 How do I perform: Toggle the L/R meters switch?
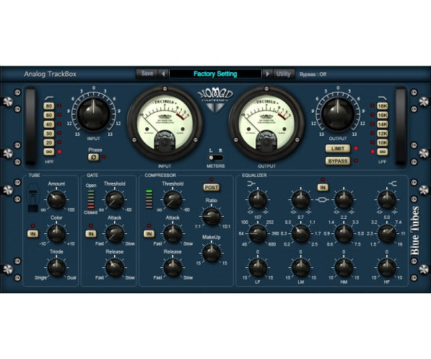215,157
